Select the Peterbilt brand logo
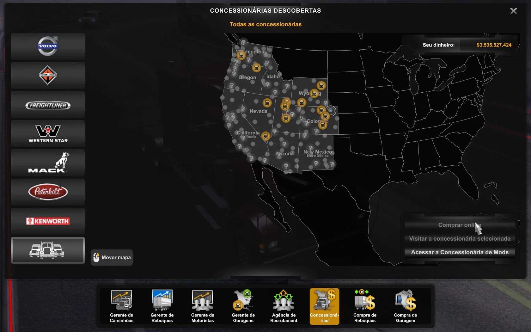Image resolution: width=531 pixels, height=332 pixels. tap(48, 192)
